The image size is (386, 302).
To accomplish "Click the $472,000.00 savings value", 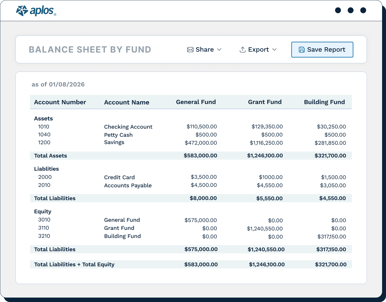I will (201, 143).
